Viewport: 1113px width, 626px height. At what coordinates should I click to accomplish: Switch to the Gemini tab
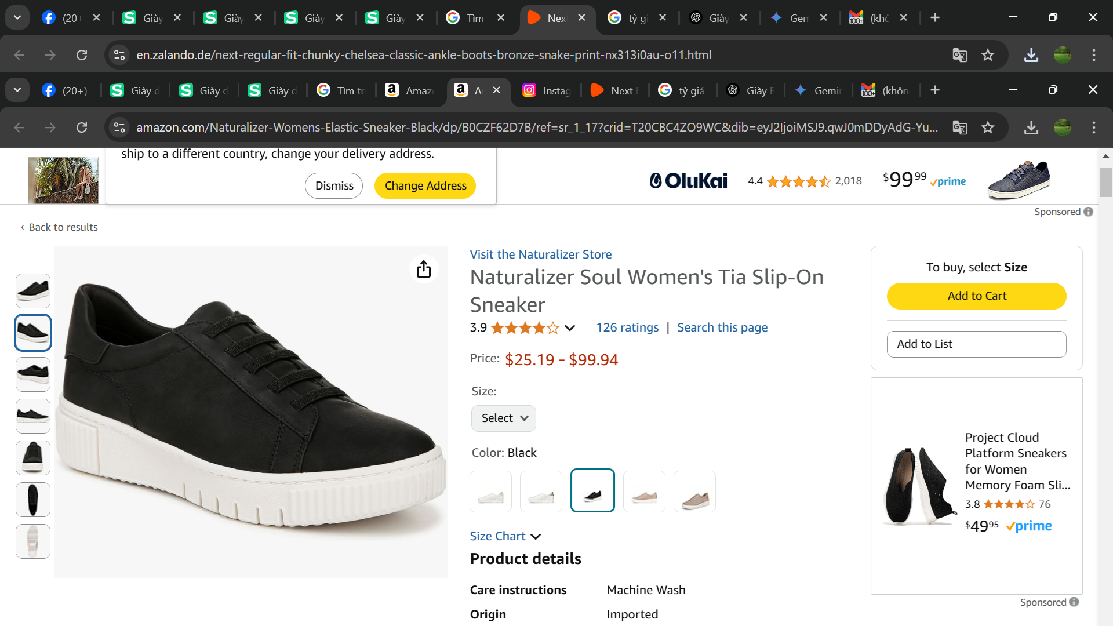coord(817,90)
